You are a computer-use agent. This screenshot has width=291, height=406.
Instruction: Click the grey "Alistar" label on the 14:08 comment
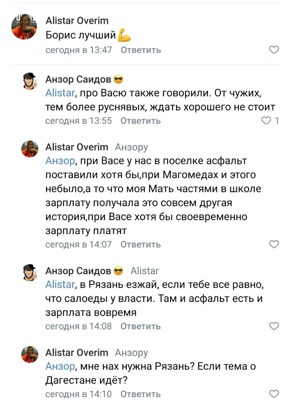point(145,271)
